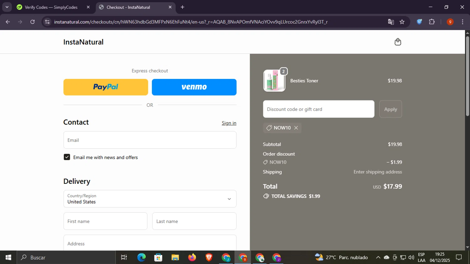
Task: Open Task View on the taskbar
Action: pos(124,257)
